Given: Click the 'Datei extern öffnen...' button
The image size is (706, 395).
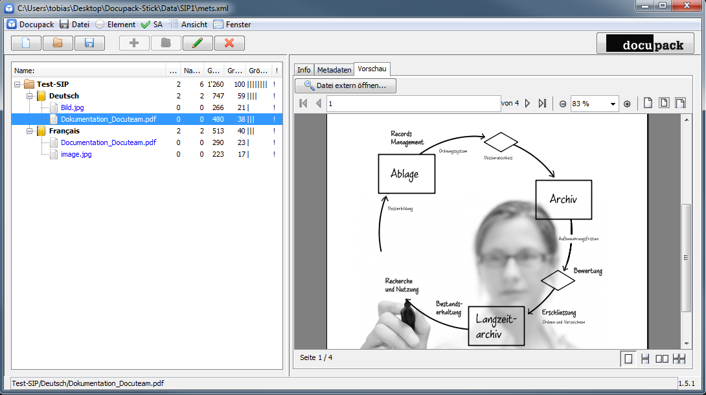Looking at the screenshot, I should coord(345,85).
